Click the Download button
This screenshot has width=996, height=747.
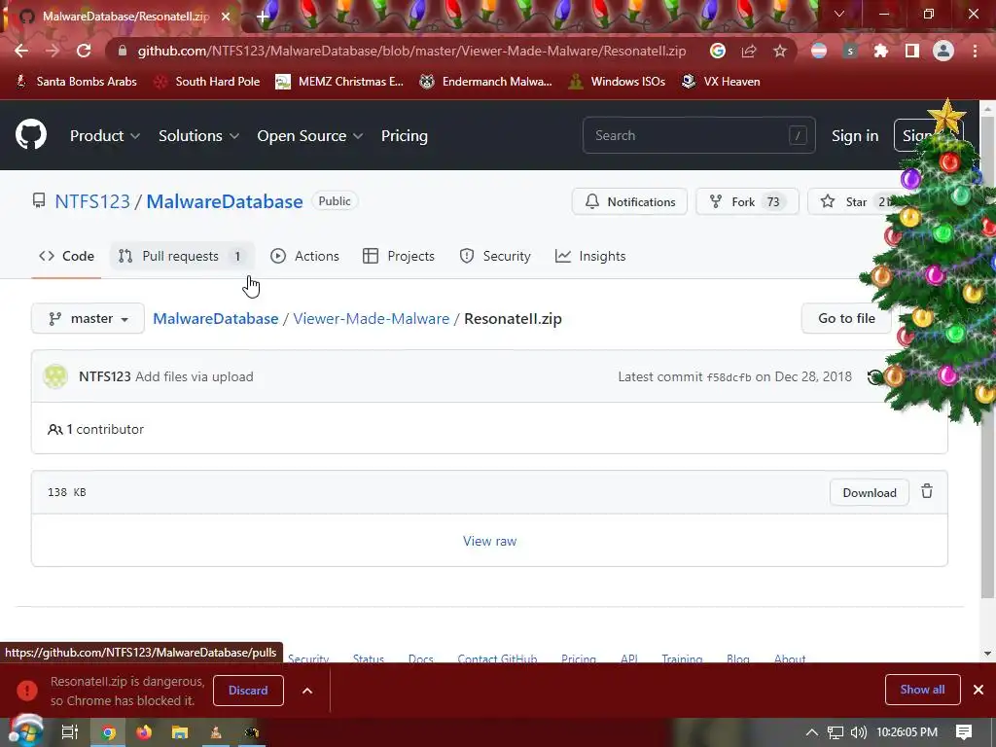point(869,493)
